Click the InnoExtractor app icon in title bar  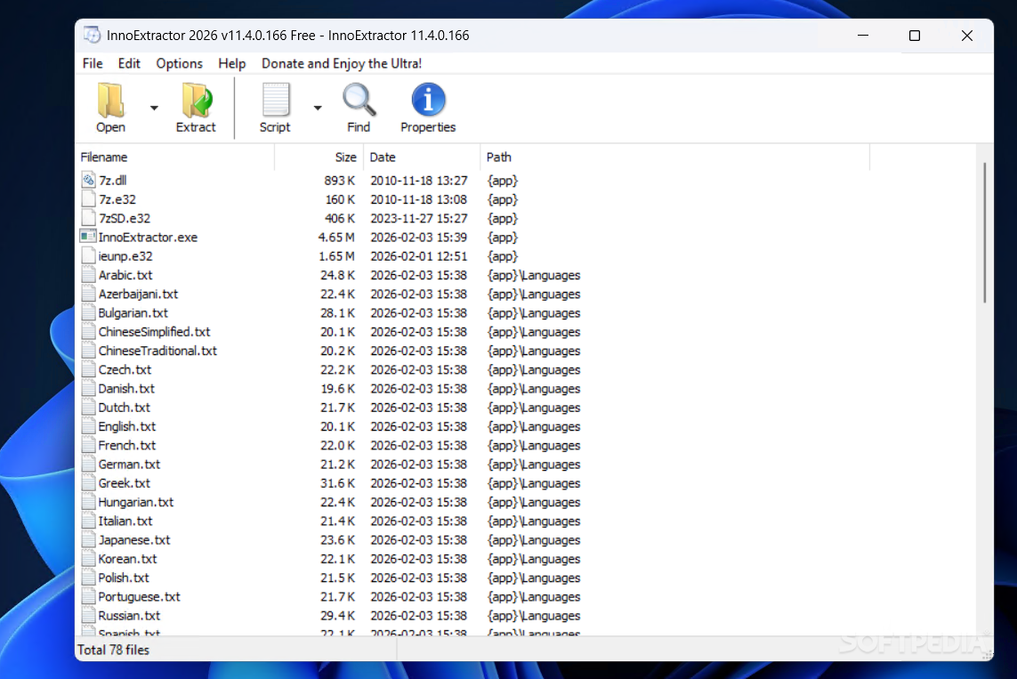point(93,35)
